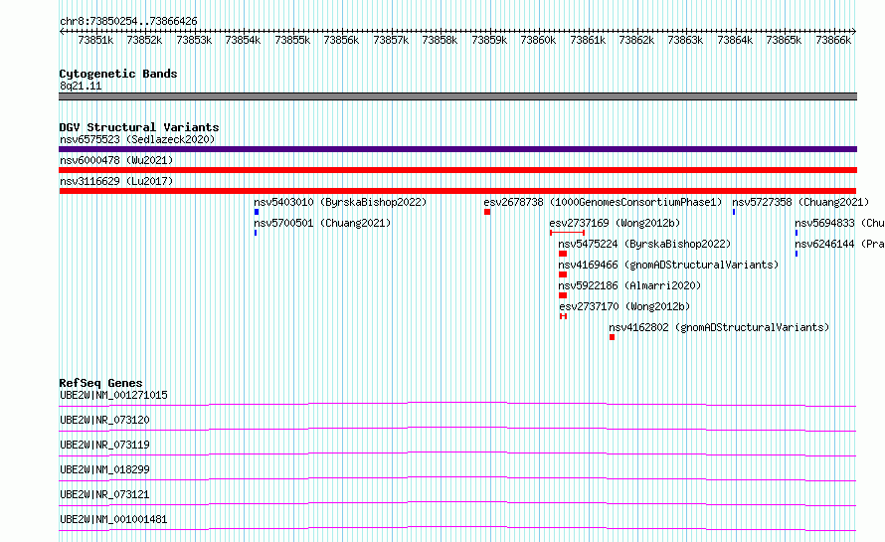Click the red bar under nsv3116629

(x=457, y=191)
